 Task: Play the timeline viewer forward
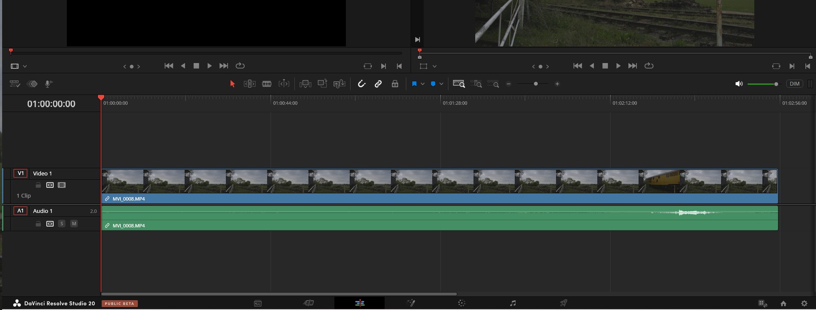coord(618,66)
